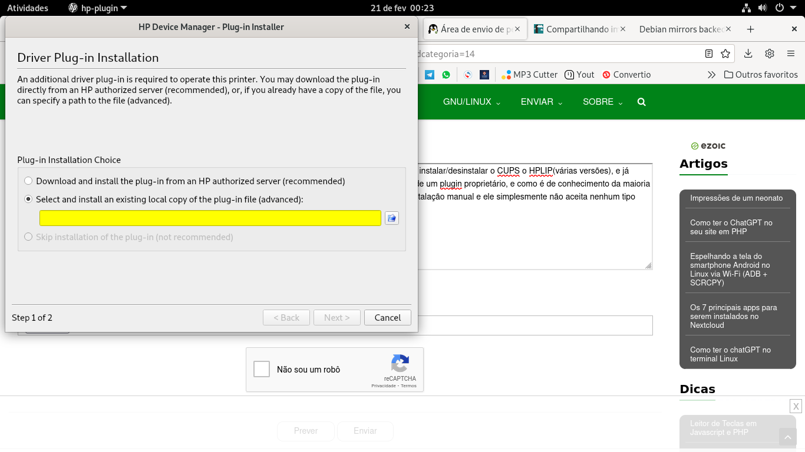Check the 'Não sou um robô' checkbox
Viewport: 805px width, 452px height.
[262, 369]
